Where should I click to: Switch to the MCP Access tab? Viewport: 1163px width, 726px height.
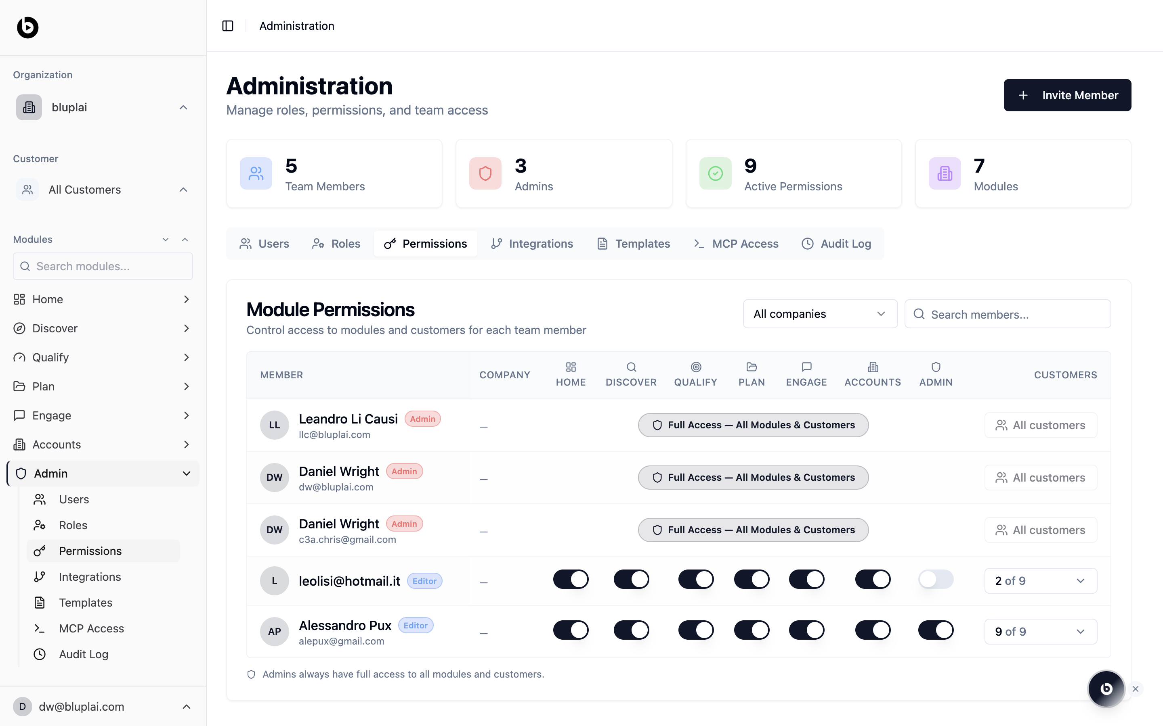point(736,244)
